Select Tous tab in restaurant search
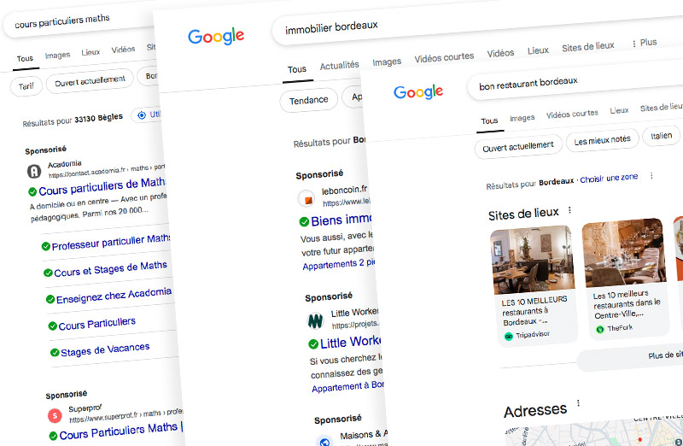 [x=489, y=120]
